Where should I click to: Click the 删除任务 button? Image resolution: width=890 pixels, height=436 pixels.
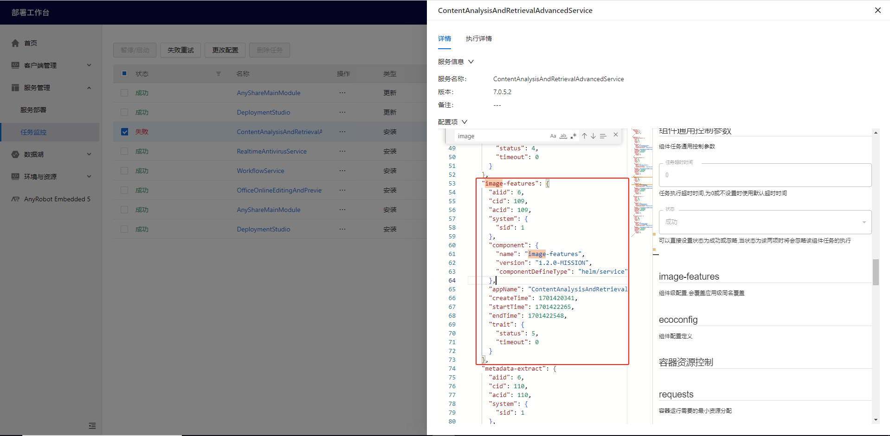tap(270, 50)
